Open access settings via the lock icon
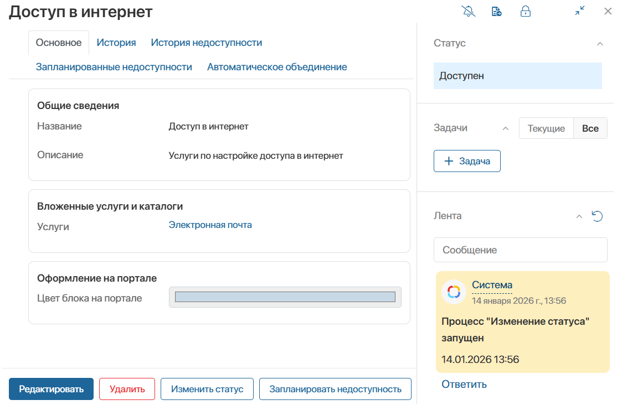The image size is (617, 405). (525, 12)
